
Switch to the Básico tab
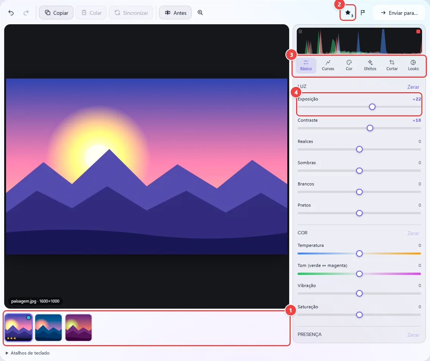pyautogui.click(x=306, y=65)
